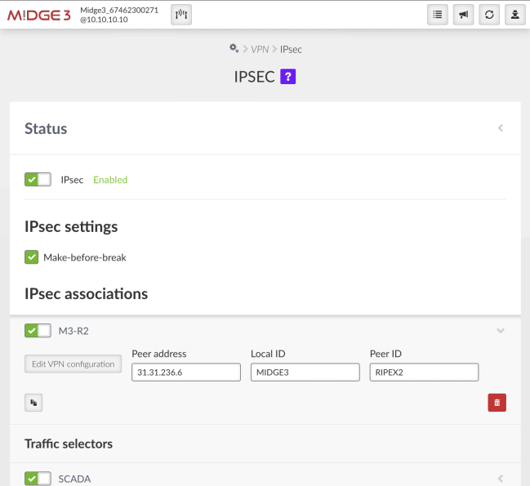
Task: Uncheck the Make-before-break checkbox
Action: click(x=32, y=257)
